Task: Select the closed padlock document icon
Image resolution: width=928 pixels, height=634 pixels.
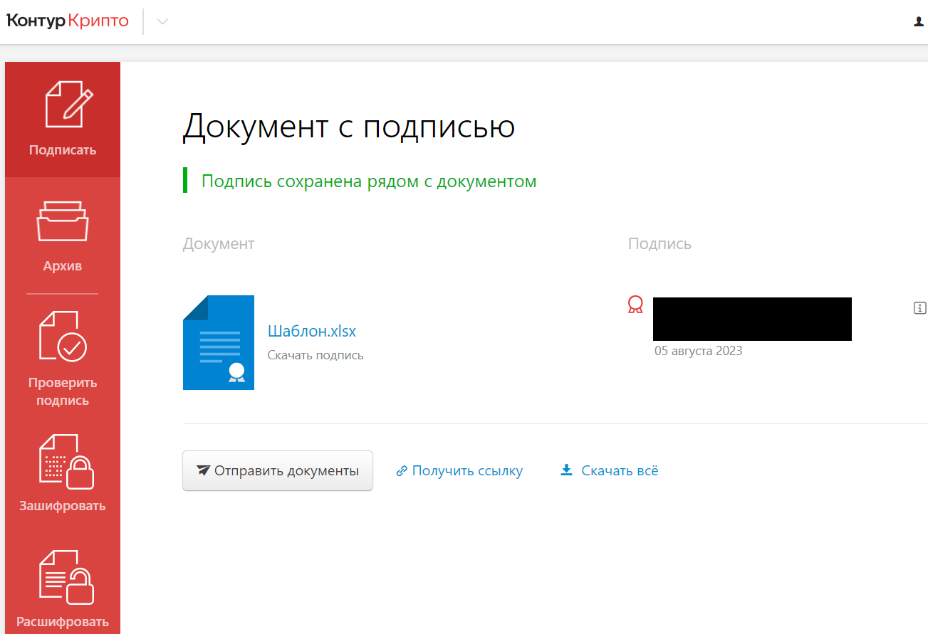Action: [66, 463]
